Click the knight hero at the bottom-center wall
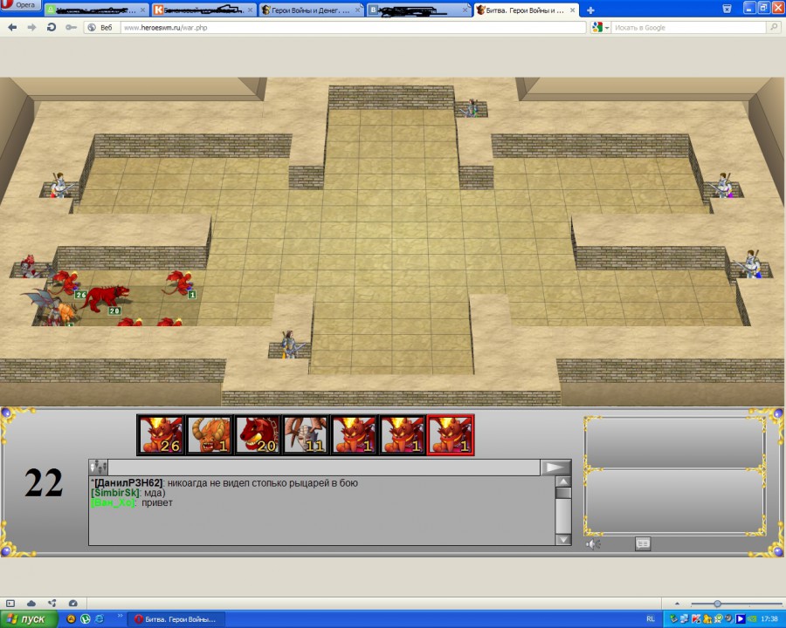786x628 pixels. pyautogui.click(x=290, y=345)
